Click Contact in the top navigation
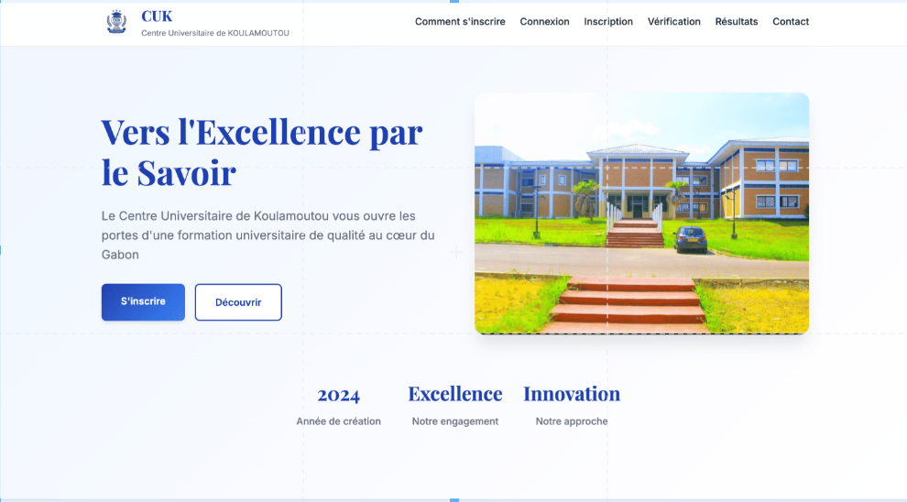 [791, 22]
